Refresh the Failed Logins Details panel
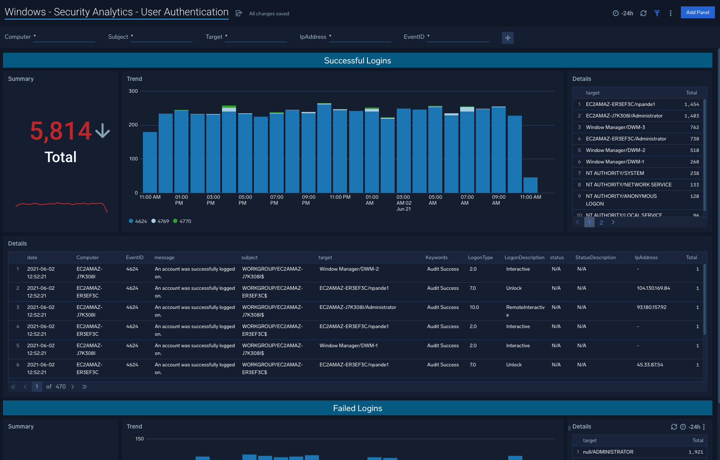720x460 pixels. pyautogui.click(x=674, y=426)
